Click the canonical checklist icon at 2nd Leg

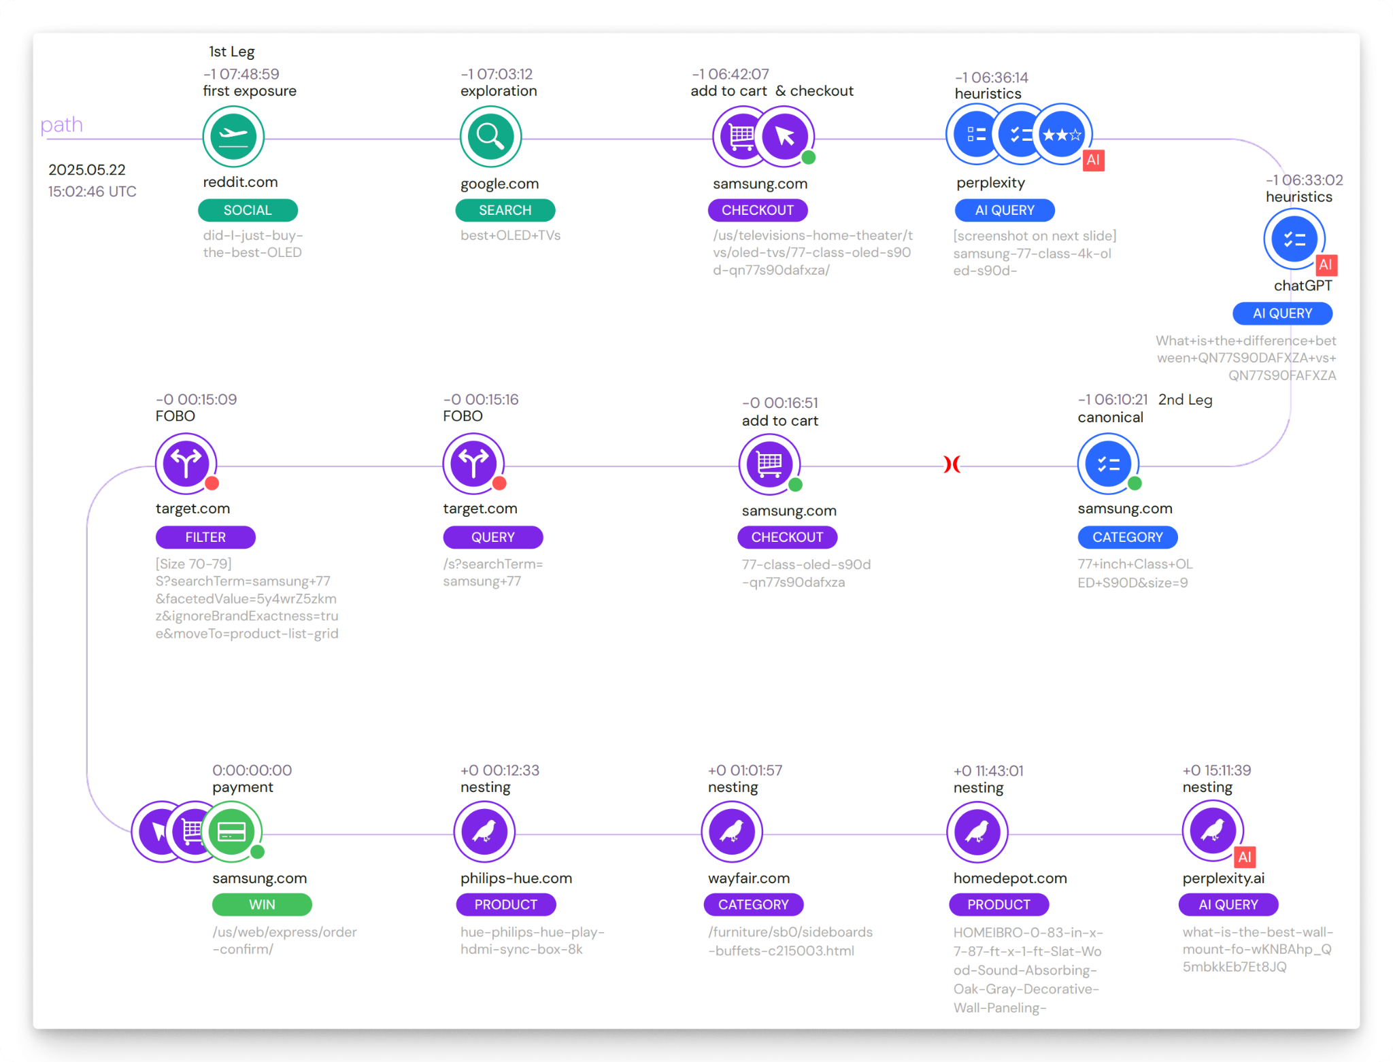[1108, 464]
